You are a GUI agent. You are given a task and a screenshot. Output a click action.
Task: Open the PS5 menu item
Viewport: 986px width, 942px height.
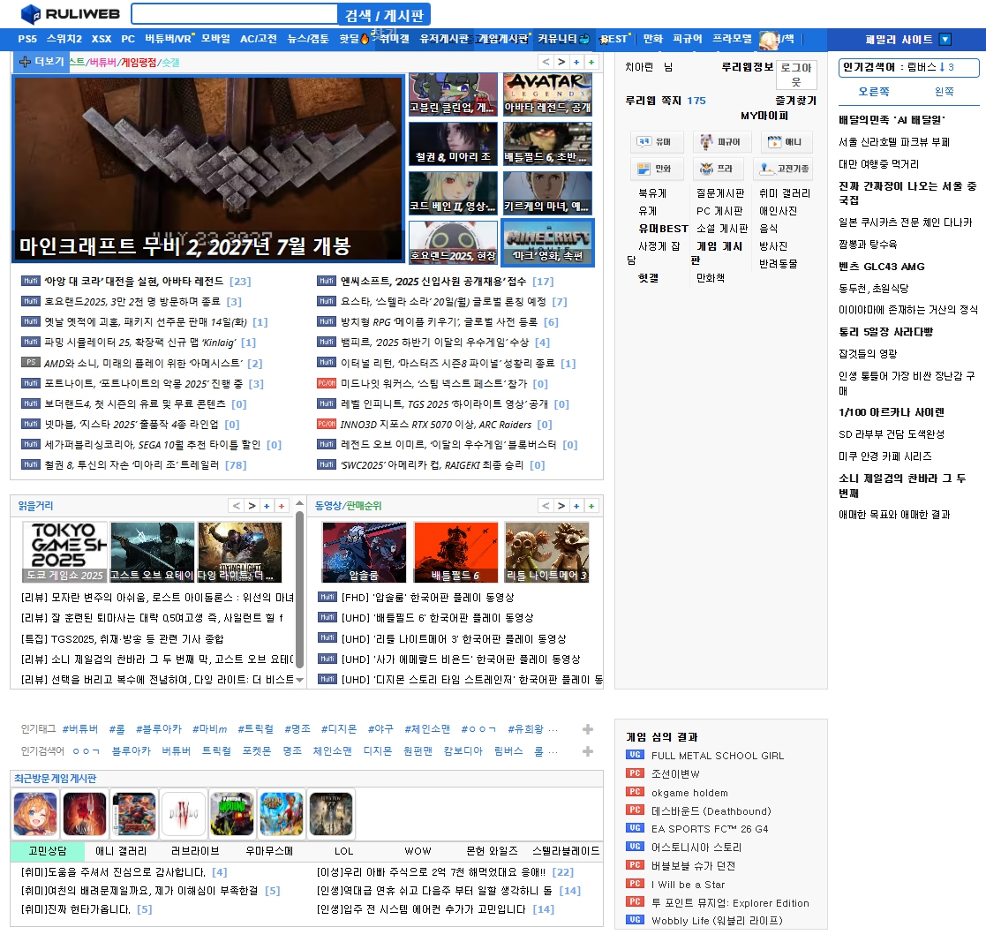(x=27, y=39)
